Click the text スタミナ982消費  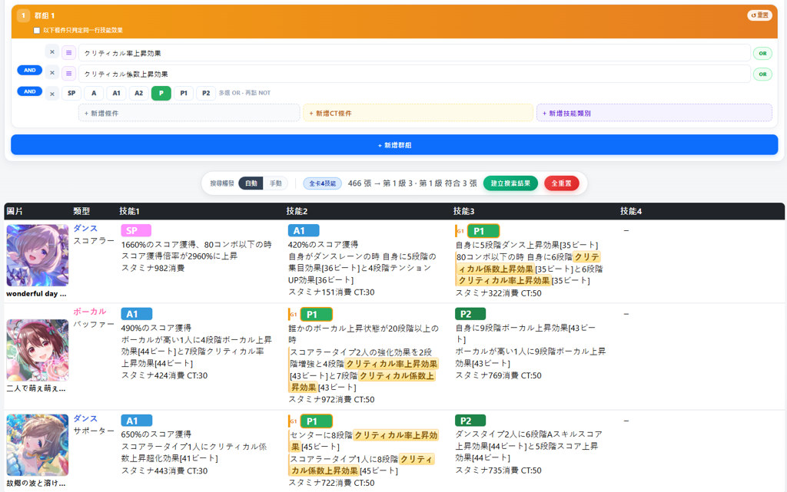click(153, 268)
